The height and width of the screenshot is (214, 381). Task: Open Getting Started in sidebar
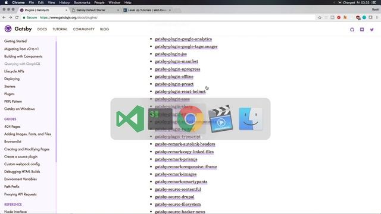pyautogui.click(x=15, y=41)
